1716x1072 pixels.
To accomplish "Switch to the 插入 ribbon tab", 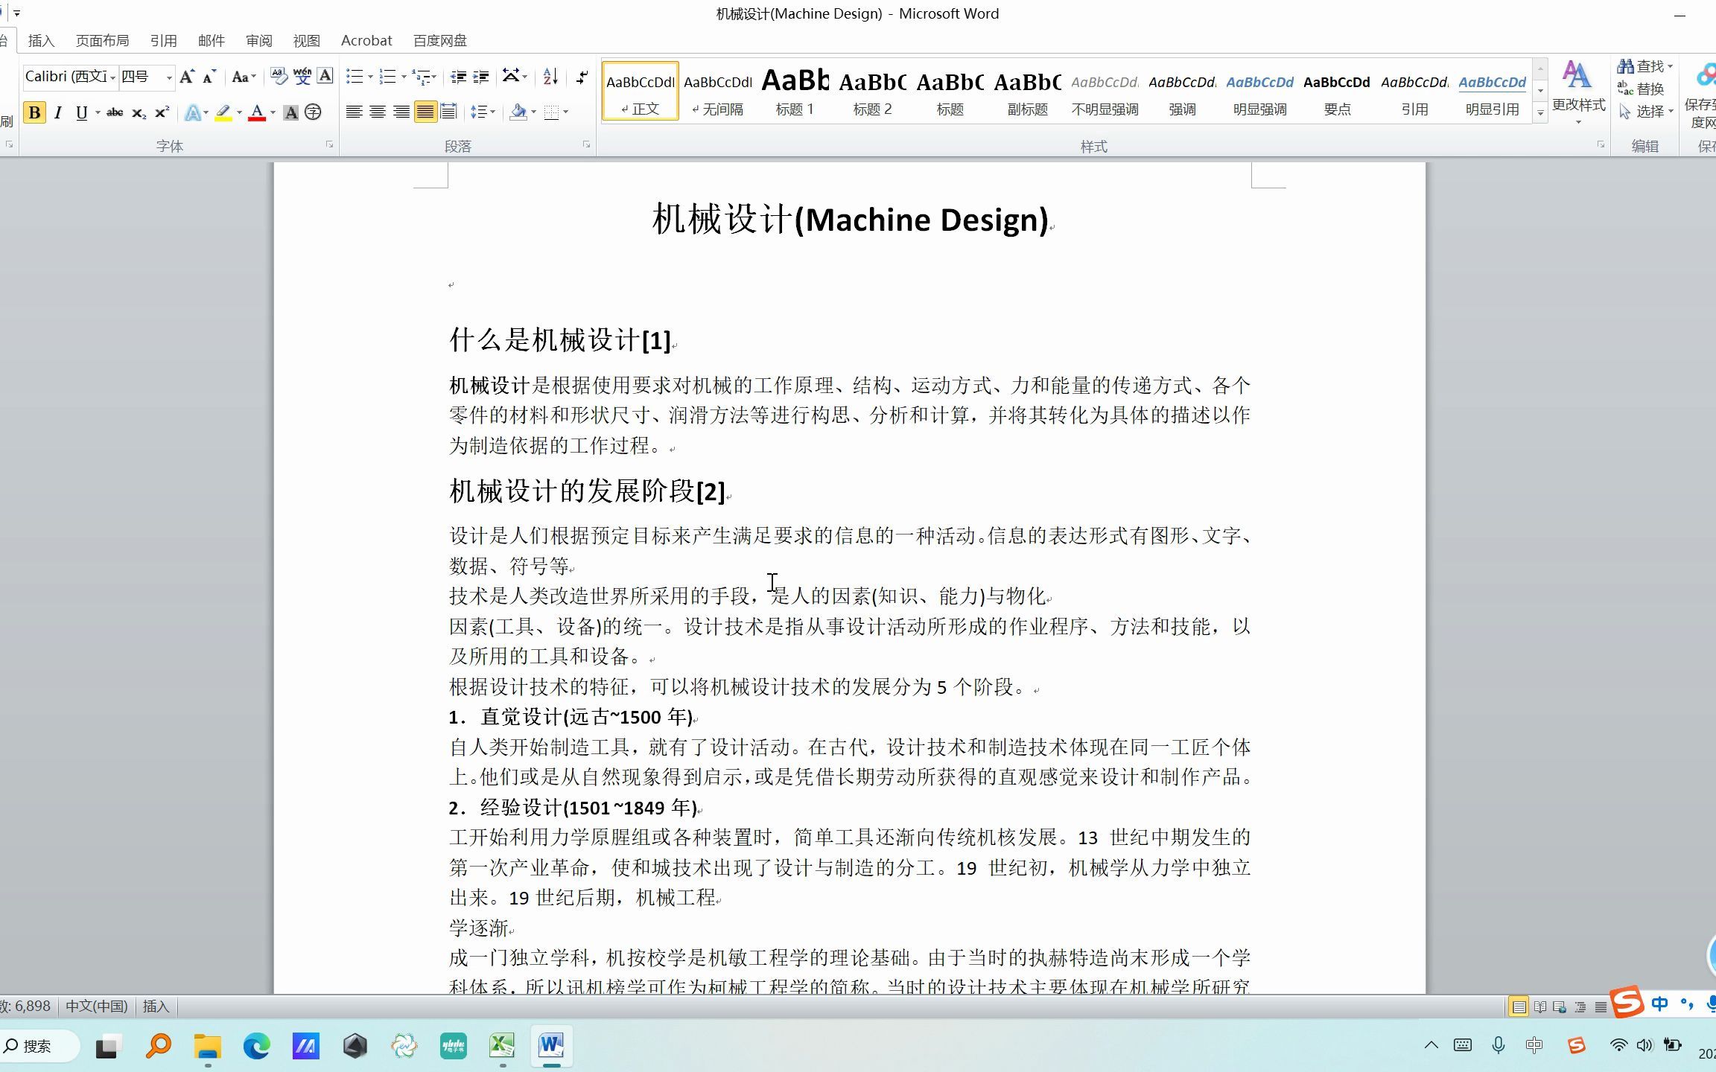I will 41,40.
